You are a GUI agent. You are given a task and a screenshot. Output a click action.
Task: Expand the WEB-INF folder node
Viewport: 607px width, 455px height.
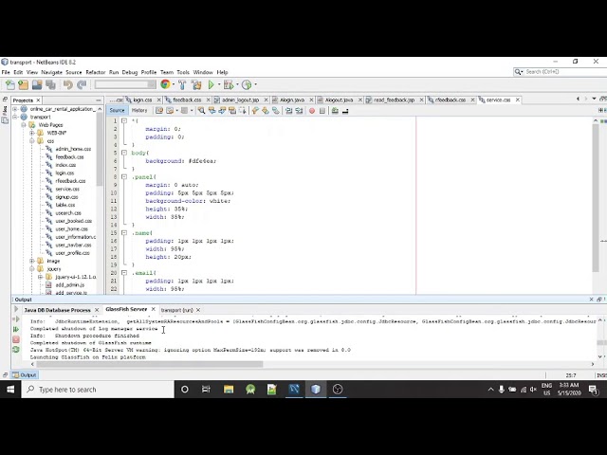32,133
